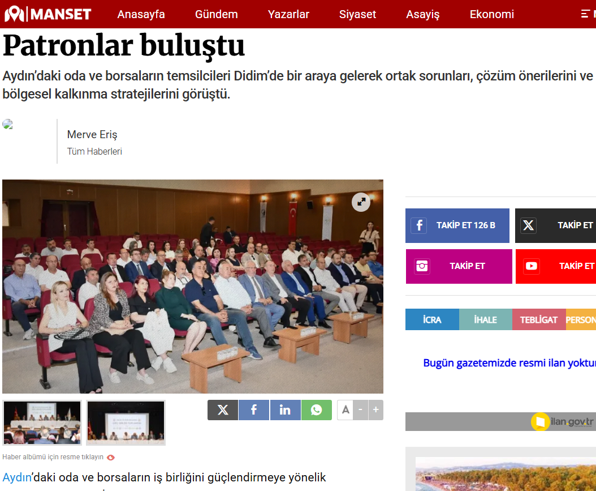The image size is (596, 491).
Task: Select Ekonomi from the top menu
Action: tap(492, 14)
